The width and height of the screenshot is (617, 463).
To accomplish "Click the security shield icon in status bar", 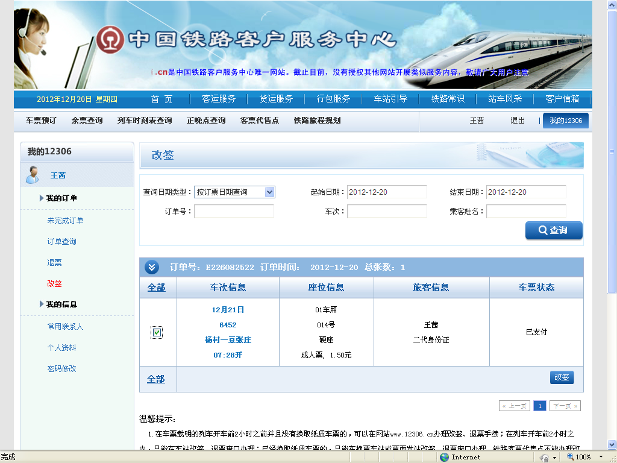I will [545, 457].
